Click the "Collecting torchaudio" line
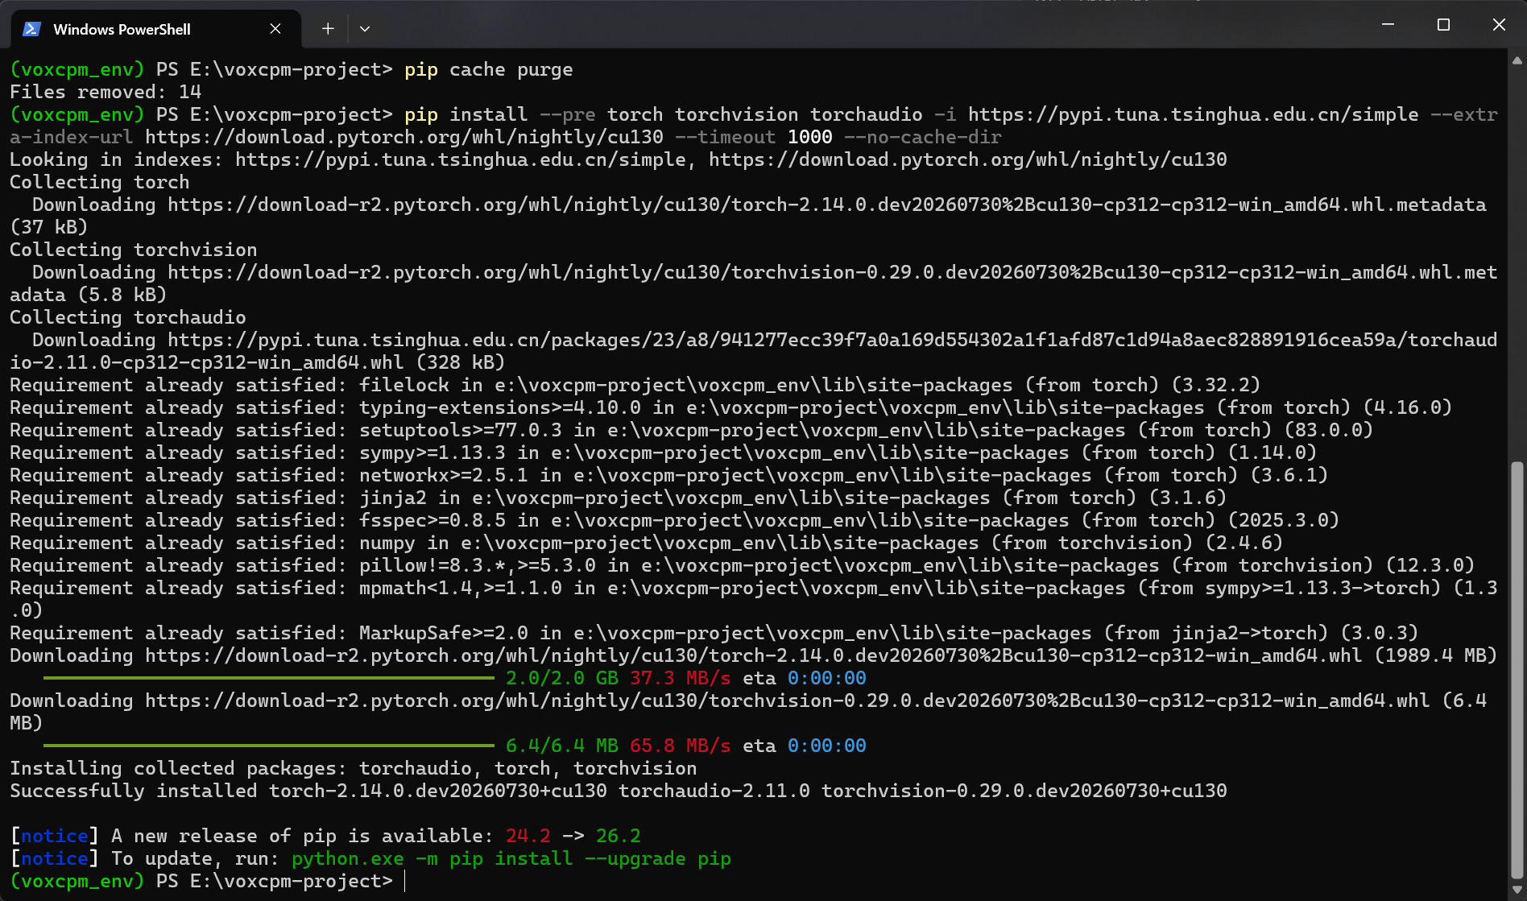 tap(128, 318)
